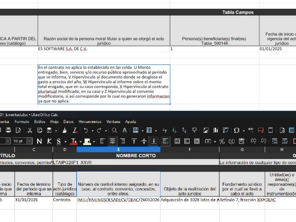Toggle Center Horizontally alignment

pos(112,141)
